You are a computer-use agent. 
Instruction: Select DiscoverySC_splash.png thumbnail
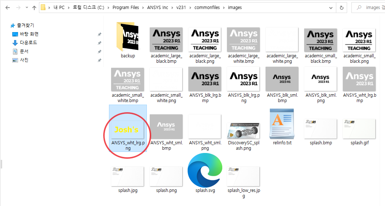click(244, 131)
